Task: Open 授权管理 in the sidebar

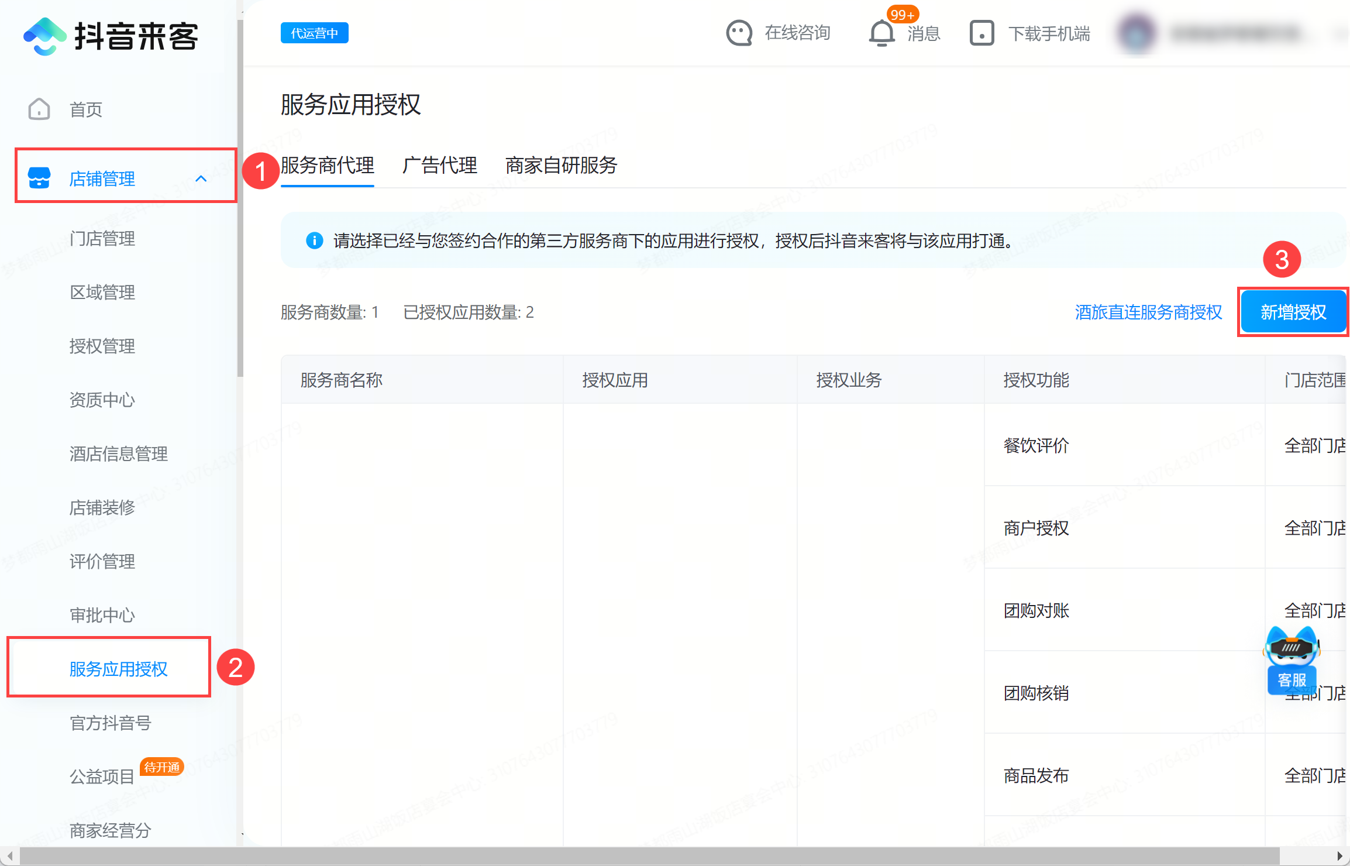Action: click(102, 346)
